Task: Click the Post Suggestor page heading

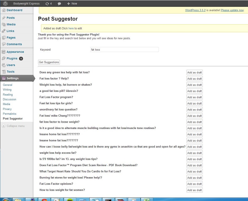Action: [58, 19]
